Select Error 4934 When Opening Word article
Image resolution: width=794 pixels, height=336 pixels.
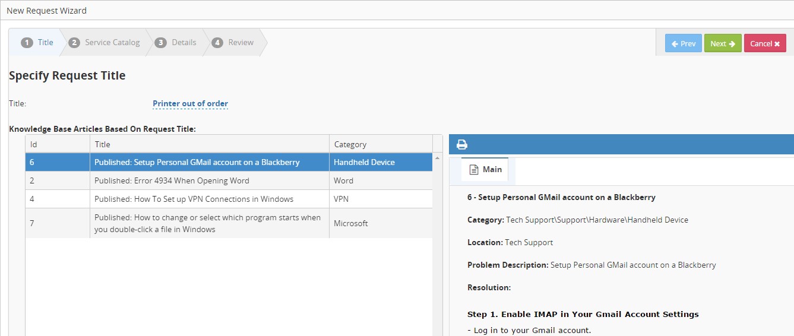click(x=172, y=180)
